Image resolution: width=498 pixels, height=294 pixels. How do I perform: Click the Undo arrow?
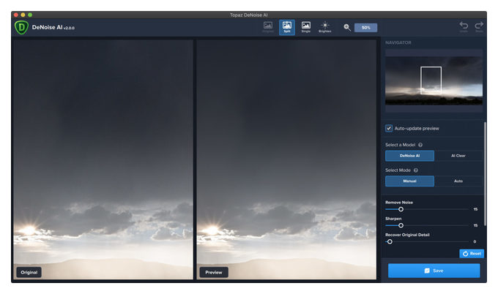click(464, 26)
